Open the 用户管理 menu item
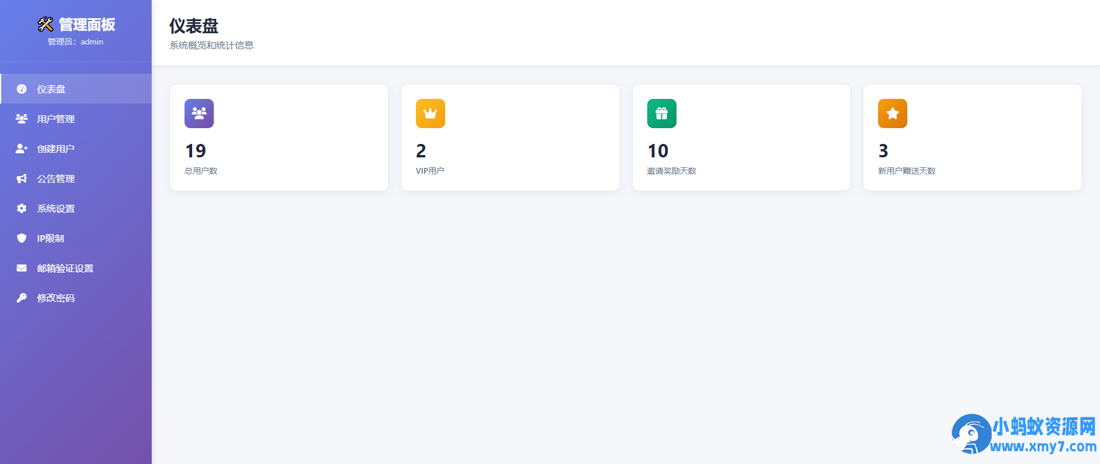This screenshot has width=1100, height=464. click(76, 119)
